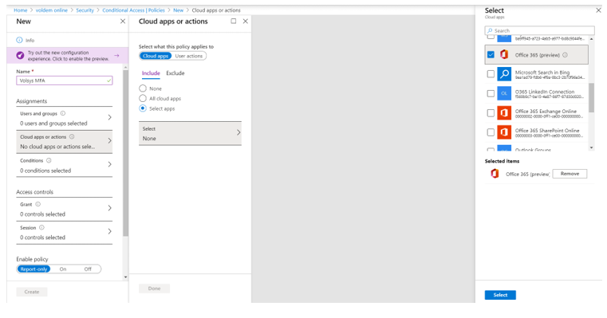Click Microsoft Search in Bing magnifier icon
Screen dimensions: 607x318
[504, 74]
